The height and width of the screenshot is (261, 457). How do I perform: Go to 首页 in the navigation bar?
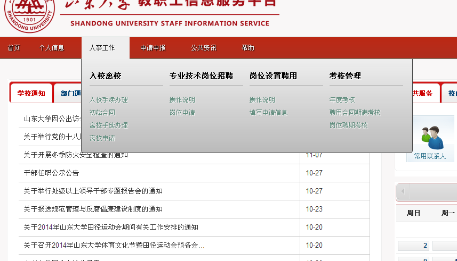(x=13, y=48)
